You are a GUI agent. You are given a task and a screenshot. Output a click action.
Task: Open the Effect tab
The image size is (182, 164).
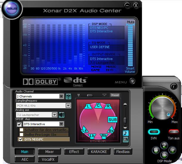(x=74, y=152)
